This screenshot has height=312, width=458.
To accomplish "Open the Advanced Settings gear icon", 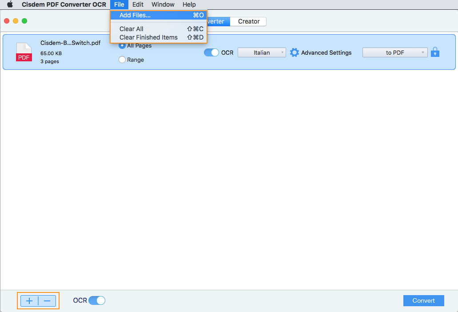I will (x=295, y=52).
